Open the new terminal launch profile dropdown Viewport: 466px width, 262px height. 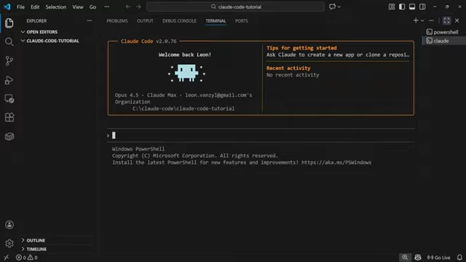point(422,20)
